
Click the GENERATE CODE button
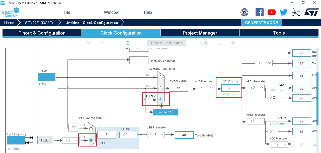(x=261, y=23)
